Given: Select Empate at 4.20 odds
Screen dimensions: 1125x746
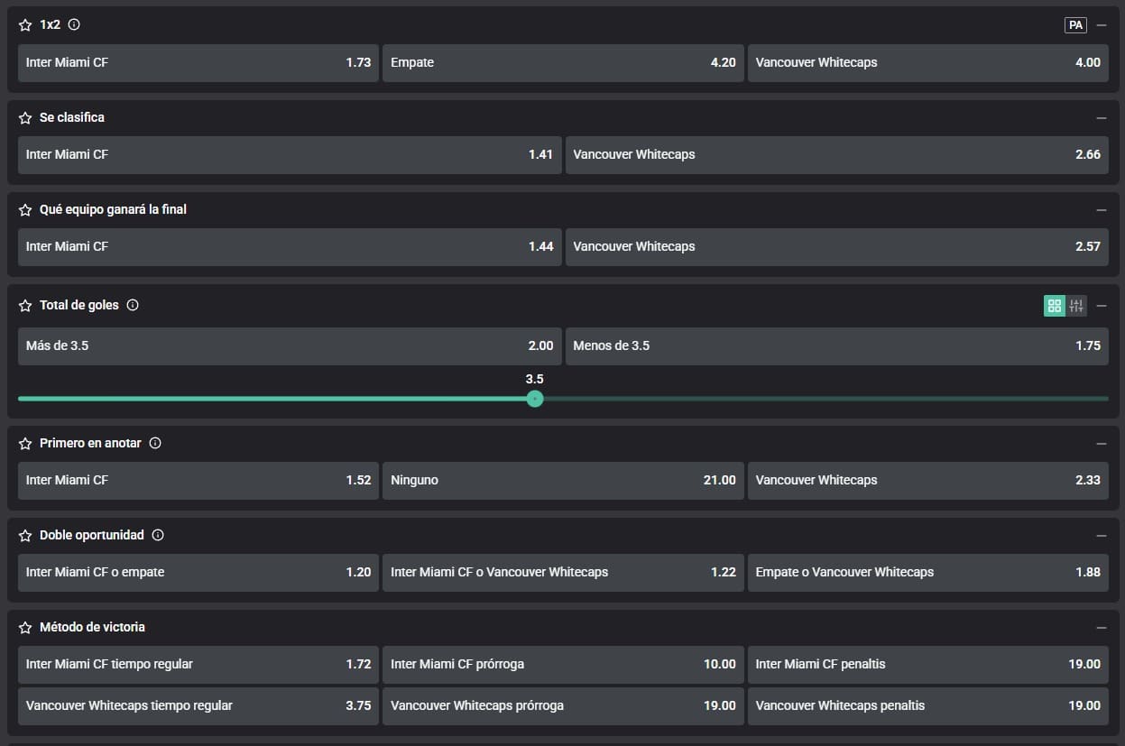Looking at the screenshot, I should tap(563, 63).
